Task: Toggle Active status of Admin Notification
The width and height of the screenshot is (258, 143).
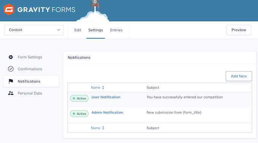Action: coord(79,113)
